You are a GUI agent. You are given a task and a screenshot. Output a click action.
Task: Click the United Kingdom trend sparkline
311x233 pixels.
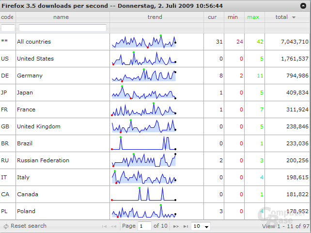[143, 126]
